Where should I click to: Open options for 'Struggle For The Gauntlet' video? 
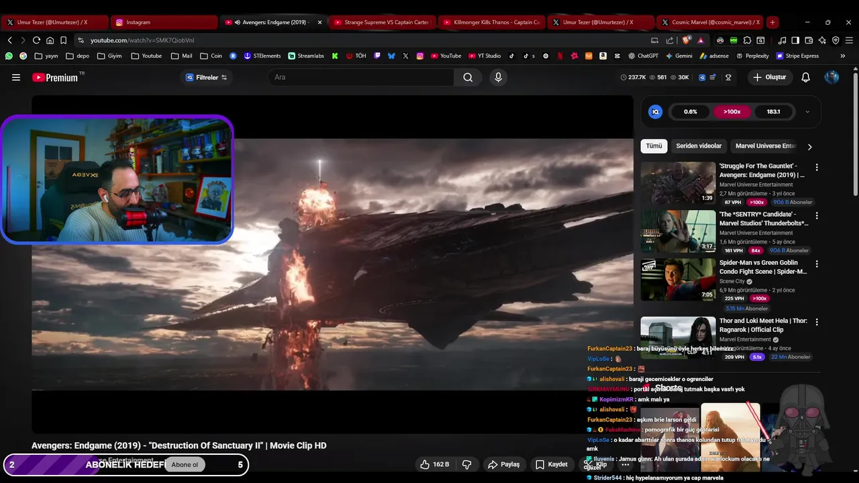pyautogui.click(x=817, y=167)
